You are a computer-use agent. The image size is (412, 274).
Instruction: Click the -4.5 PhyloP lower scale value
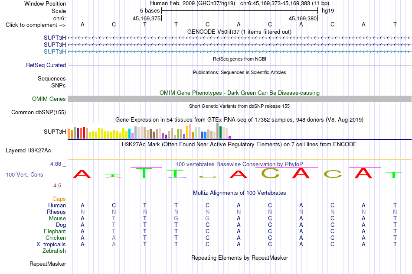56,186
